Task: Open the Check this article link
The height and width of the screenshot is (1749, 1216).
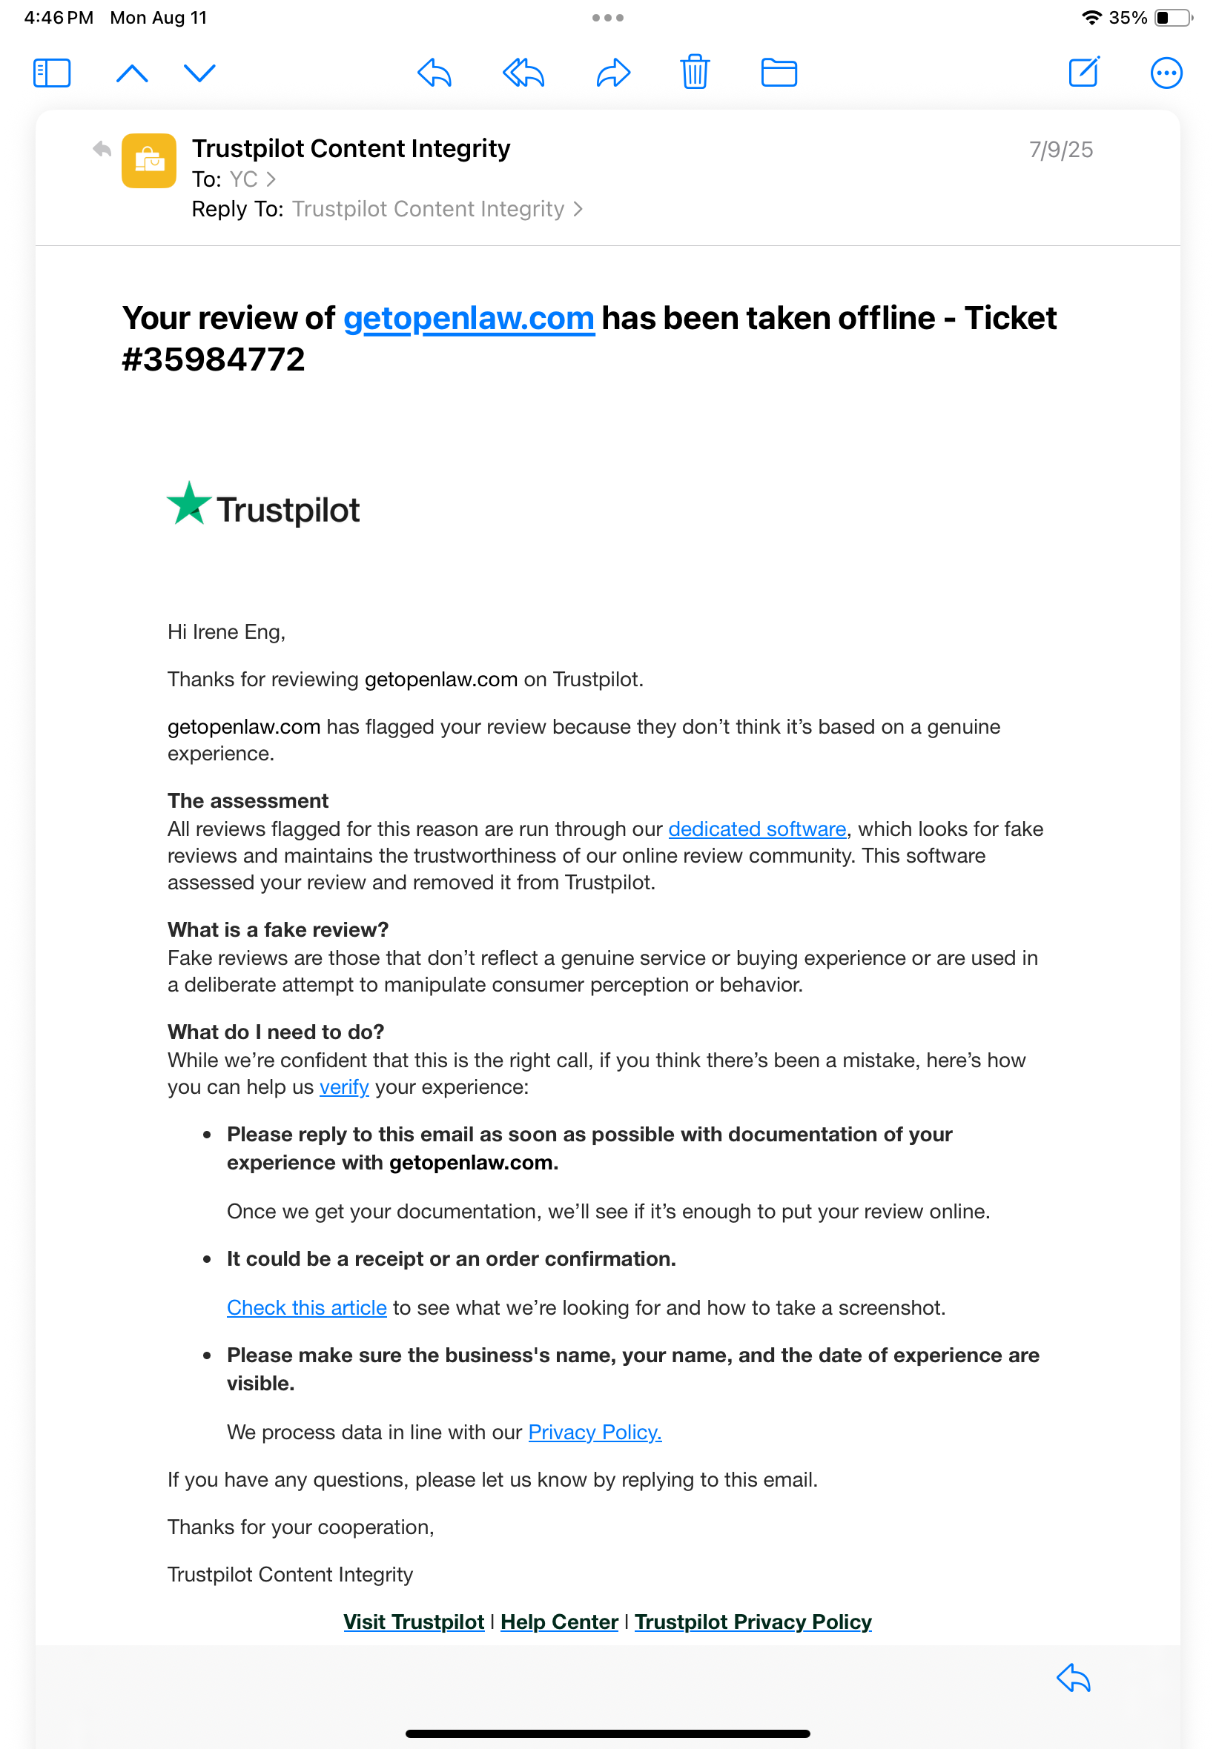Action: (x=306, y=1307)
